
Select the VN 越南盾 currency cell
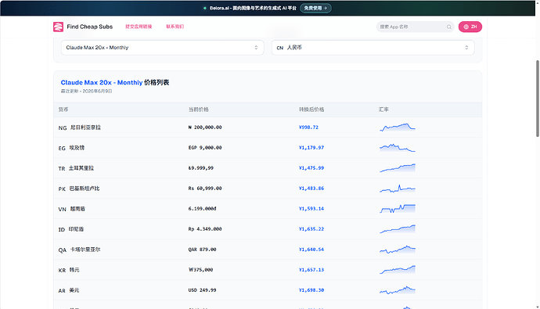(x=72, y=209)
